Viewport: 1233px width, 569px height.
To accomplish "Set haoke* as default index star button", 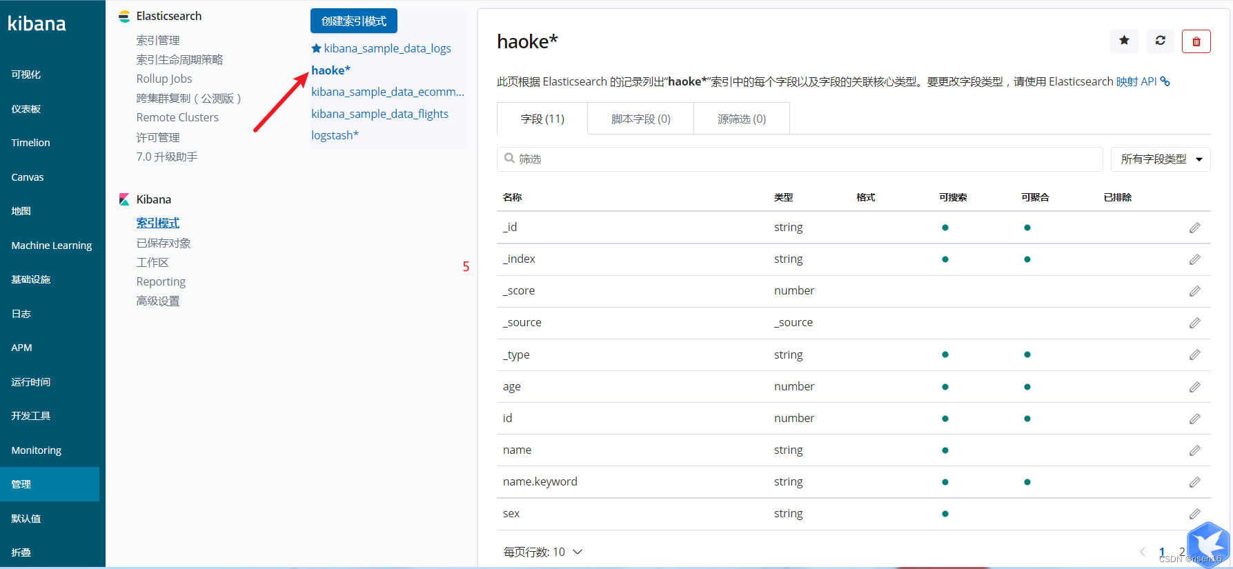I will (1124, 41).
